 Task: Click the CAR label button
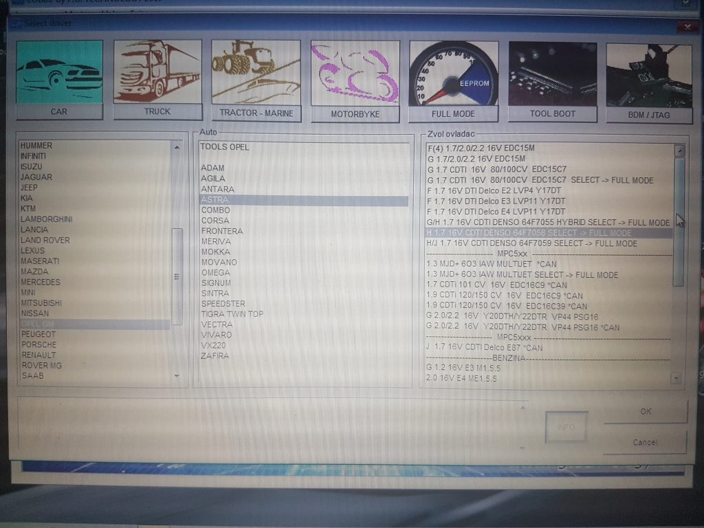click(x=59, y=112)
